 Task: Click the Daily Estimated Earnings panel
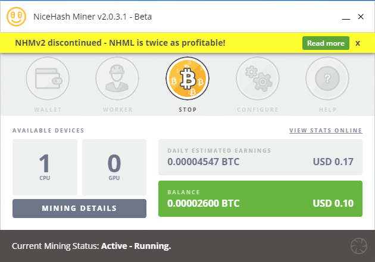coord(260,157)
